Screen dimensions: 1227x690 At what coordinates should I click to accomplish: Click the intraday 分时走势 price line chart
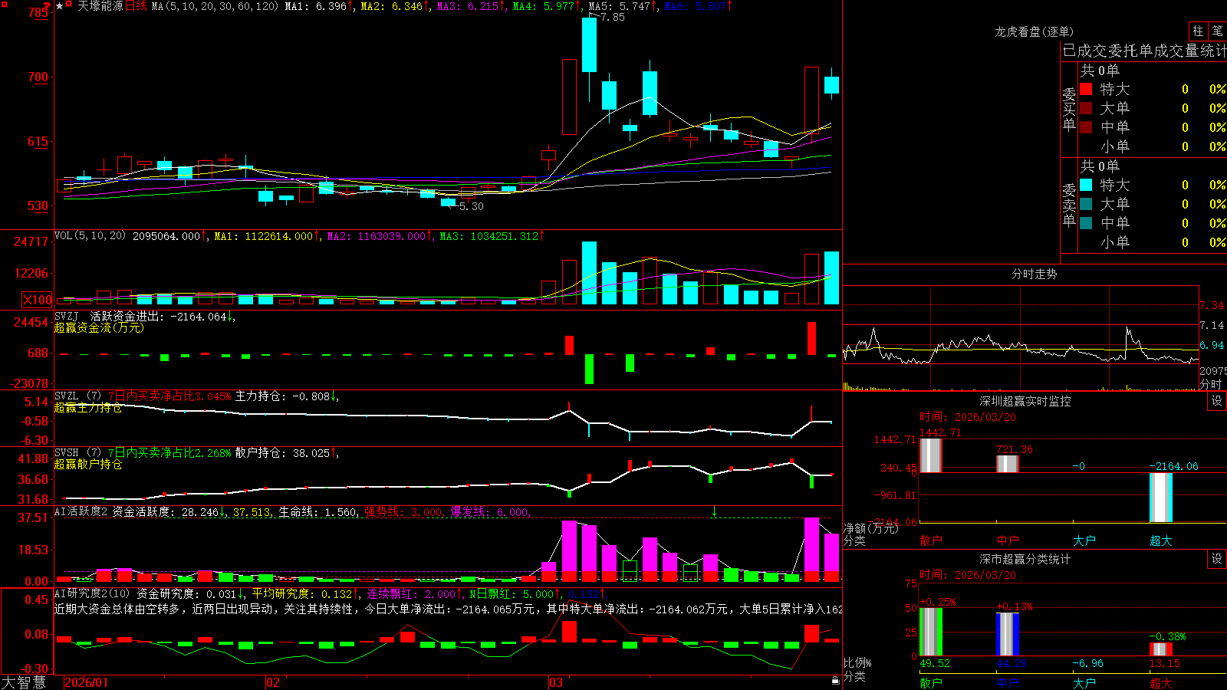point(1020,337)
